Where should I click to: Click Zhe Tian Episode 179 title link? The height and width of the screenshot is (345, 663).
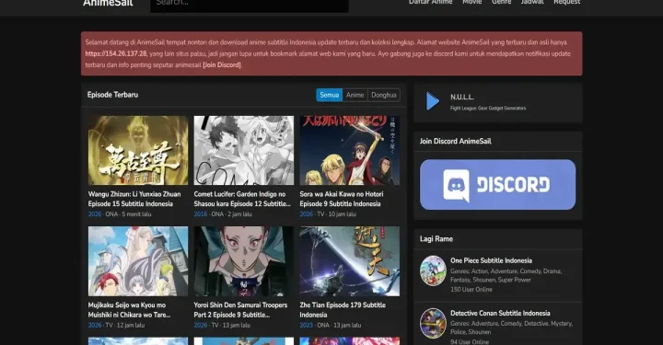(x=343, y=310)
